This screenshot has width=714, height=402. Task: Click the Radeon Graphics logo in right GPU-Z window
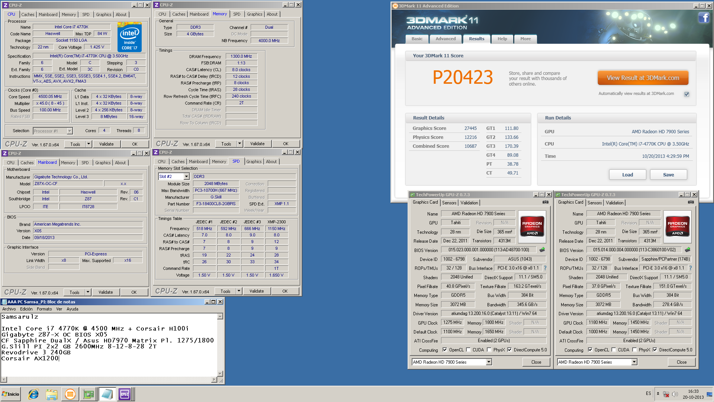678,226
